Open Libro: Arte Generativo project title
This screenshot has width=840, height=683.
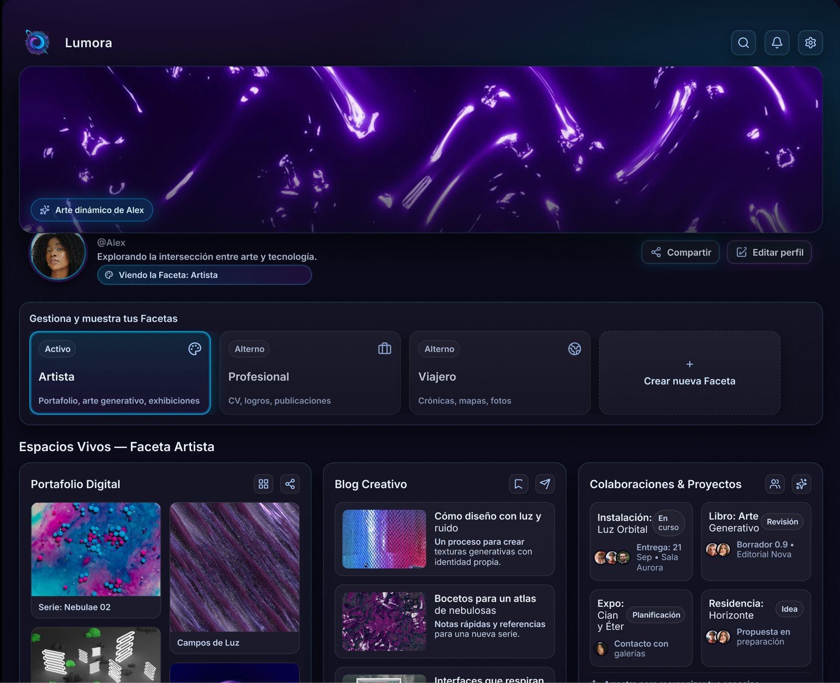[733, 522]
